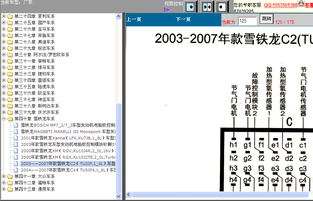This screenshot has width=313, height=201.
Task: Click the current page number input field
Action: tap(247, 21)
